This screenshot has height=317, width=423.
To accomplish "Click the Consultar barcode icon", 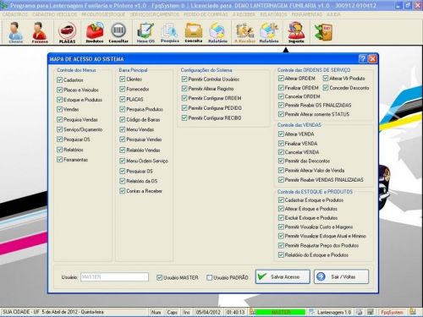I will pos(118,32).
